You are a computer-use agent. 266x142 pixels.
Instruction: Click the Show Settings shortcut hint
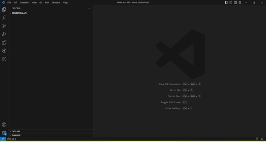click(x=179, y=109)
